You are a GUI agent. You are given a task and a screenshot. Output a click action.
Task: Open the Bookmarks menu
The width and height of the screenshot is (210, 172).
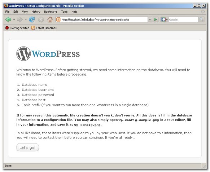tap(51, 12)
